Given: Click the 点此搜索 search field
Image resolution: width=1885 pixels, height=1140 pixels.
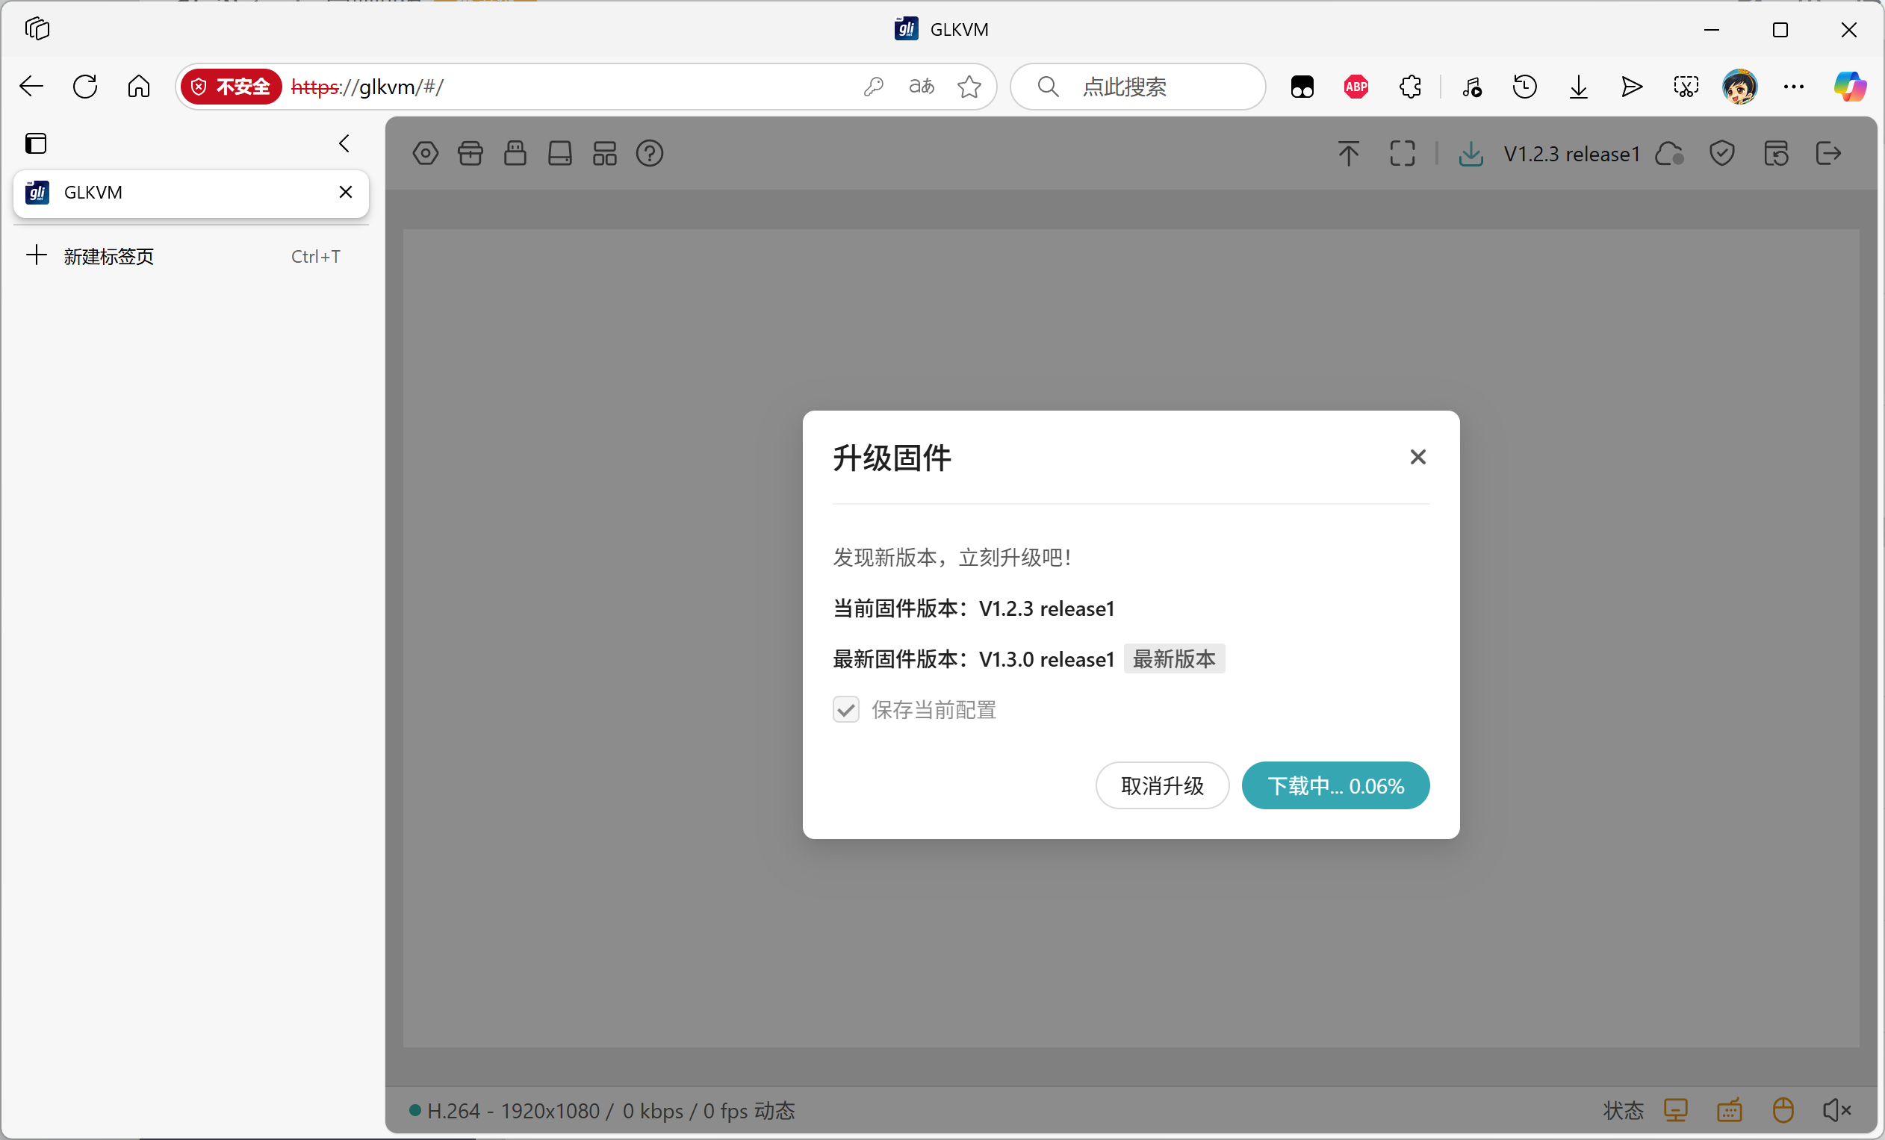Looking at the screenshot, I should point(1140,87).
